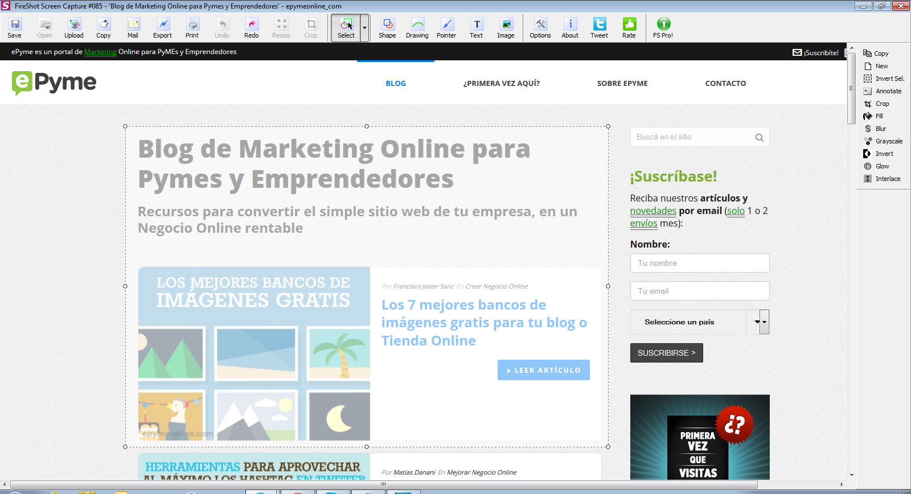Screen dimensions: 911x494
Task: Apply the Grayscale effect
Action: tap(888, 141)
